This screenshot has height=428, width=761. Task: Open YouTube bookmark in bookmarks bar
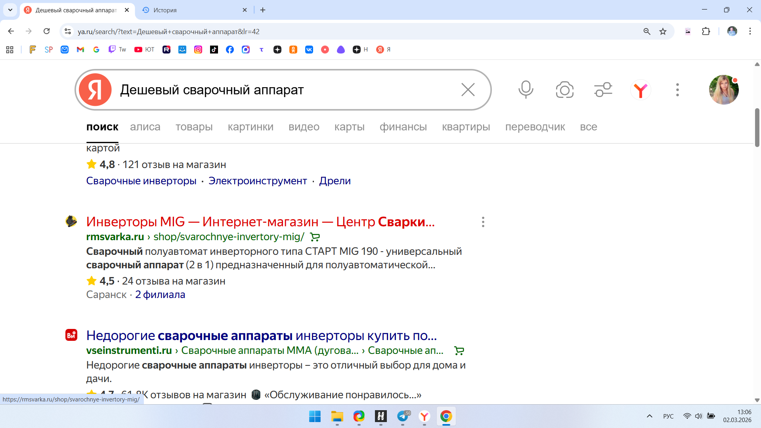coord(144,50)
